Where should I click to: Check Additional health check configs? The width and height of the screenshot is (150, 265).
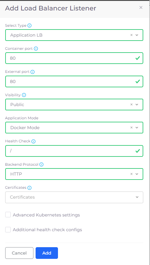coord(8,230)
